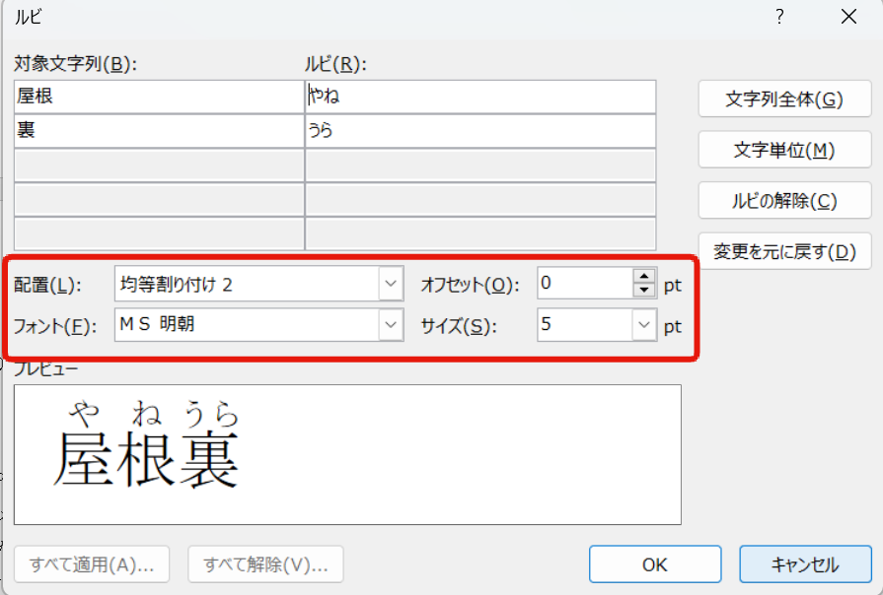Decrease the オフセット value with down arrow
The image size is (883, 595).
point(644,291)
